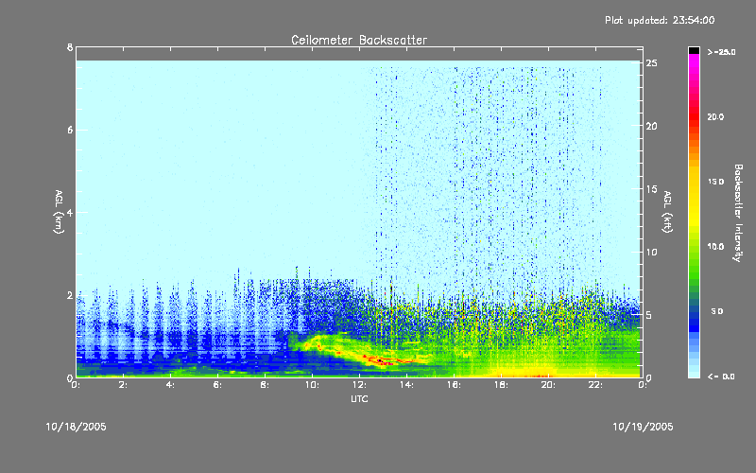Click the '<= 0.0' colorbar minimum label

coord(722,377)
